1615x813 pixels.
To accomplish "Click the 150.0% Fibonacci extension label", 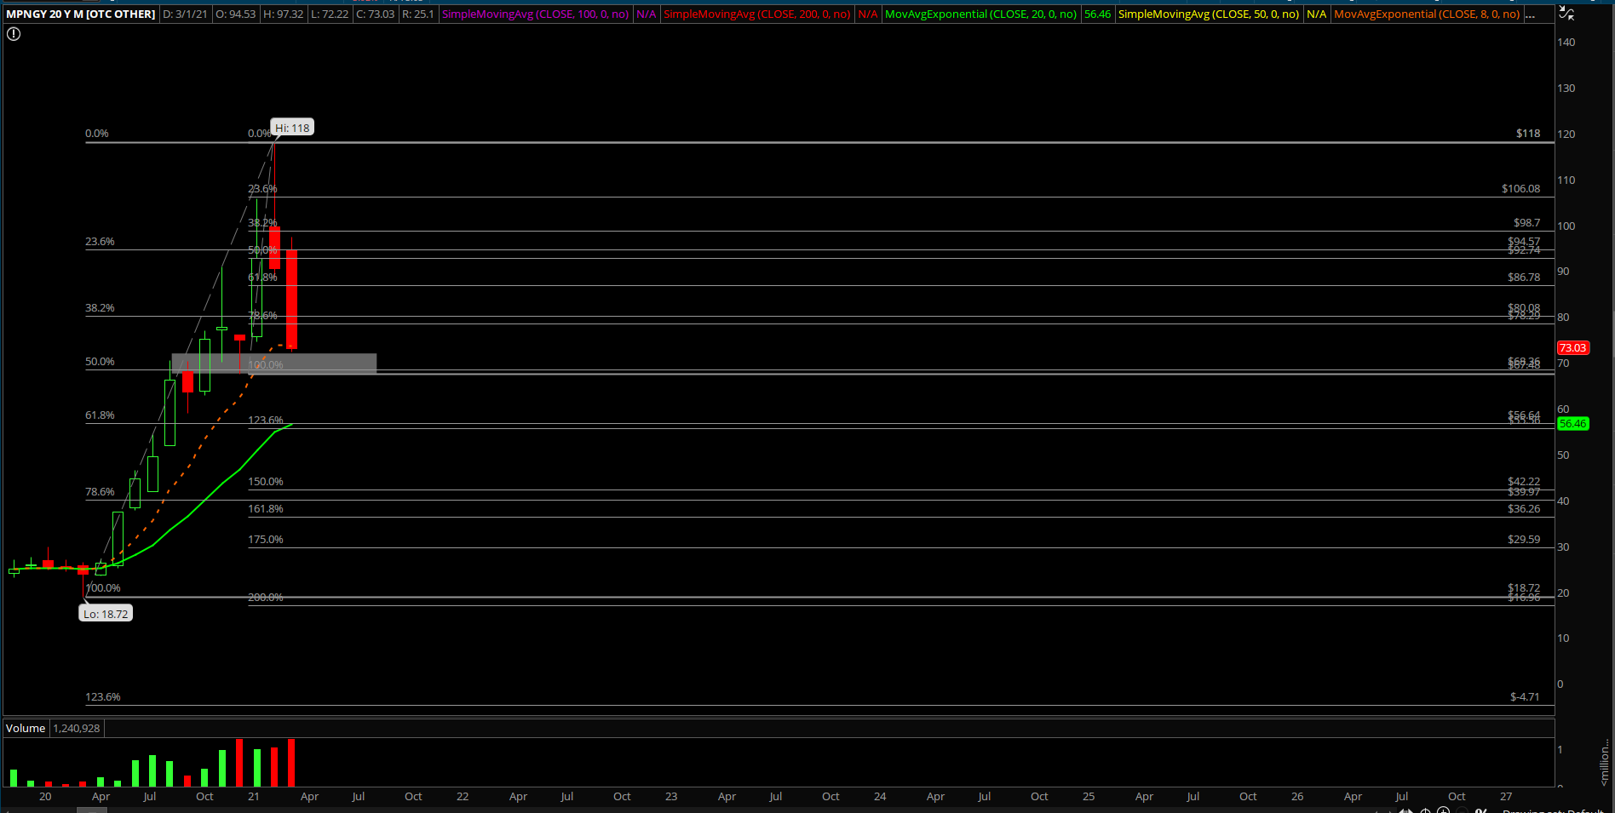I will (266, 482).
